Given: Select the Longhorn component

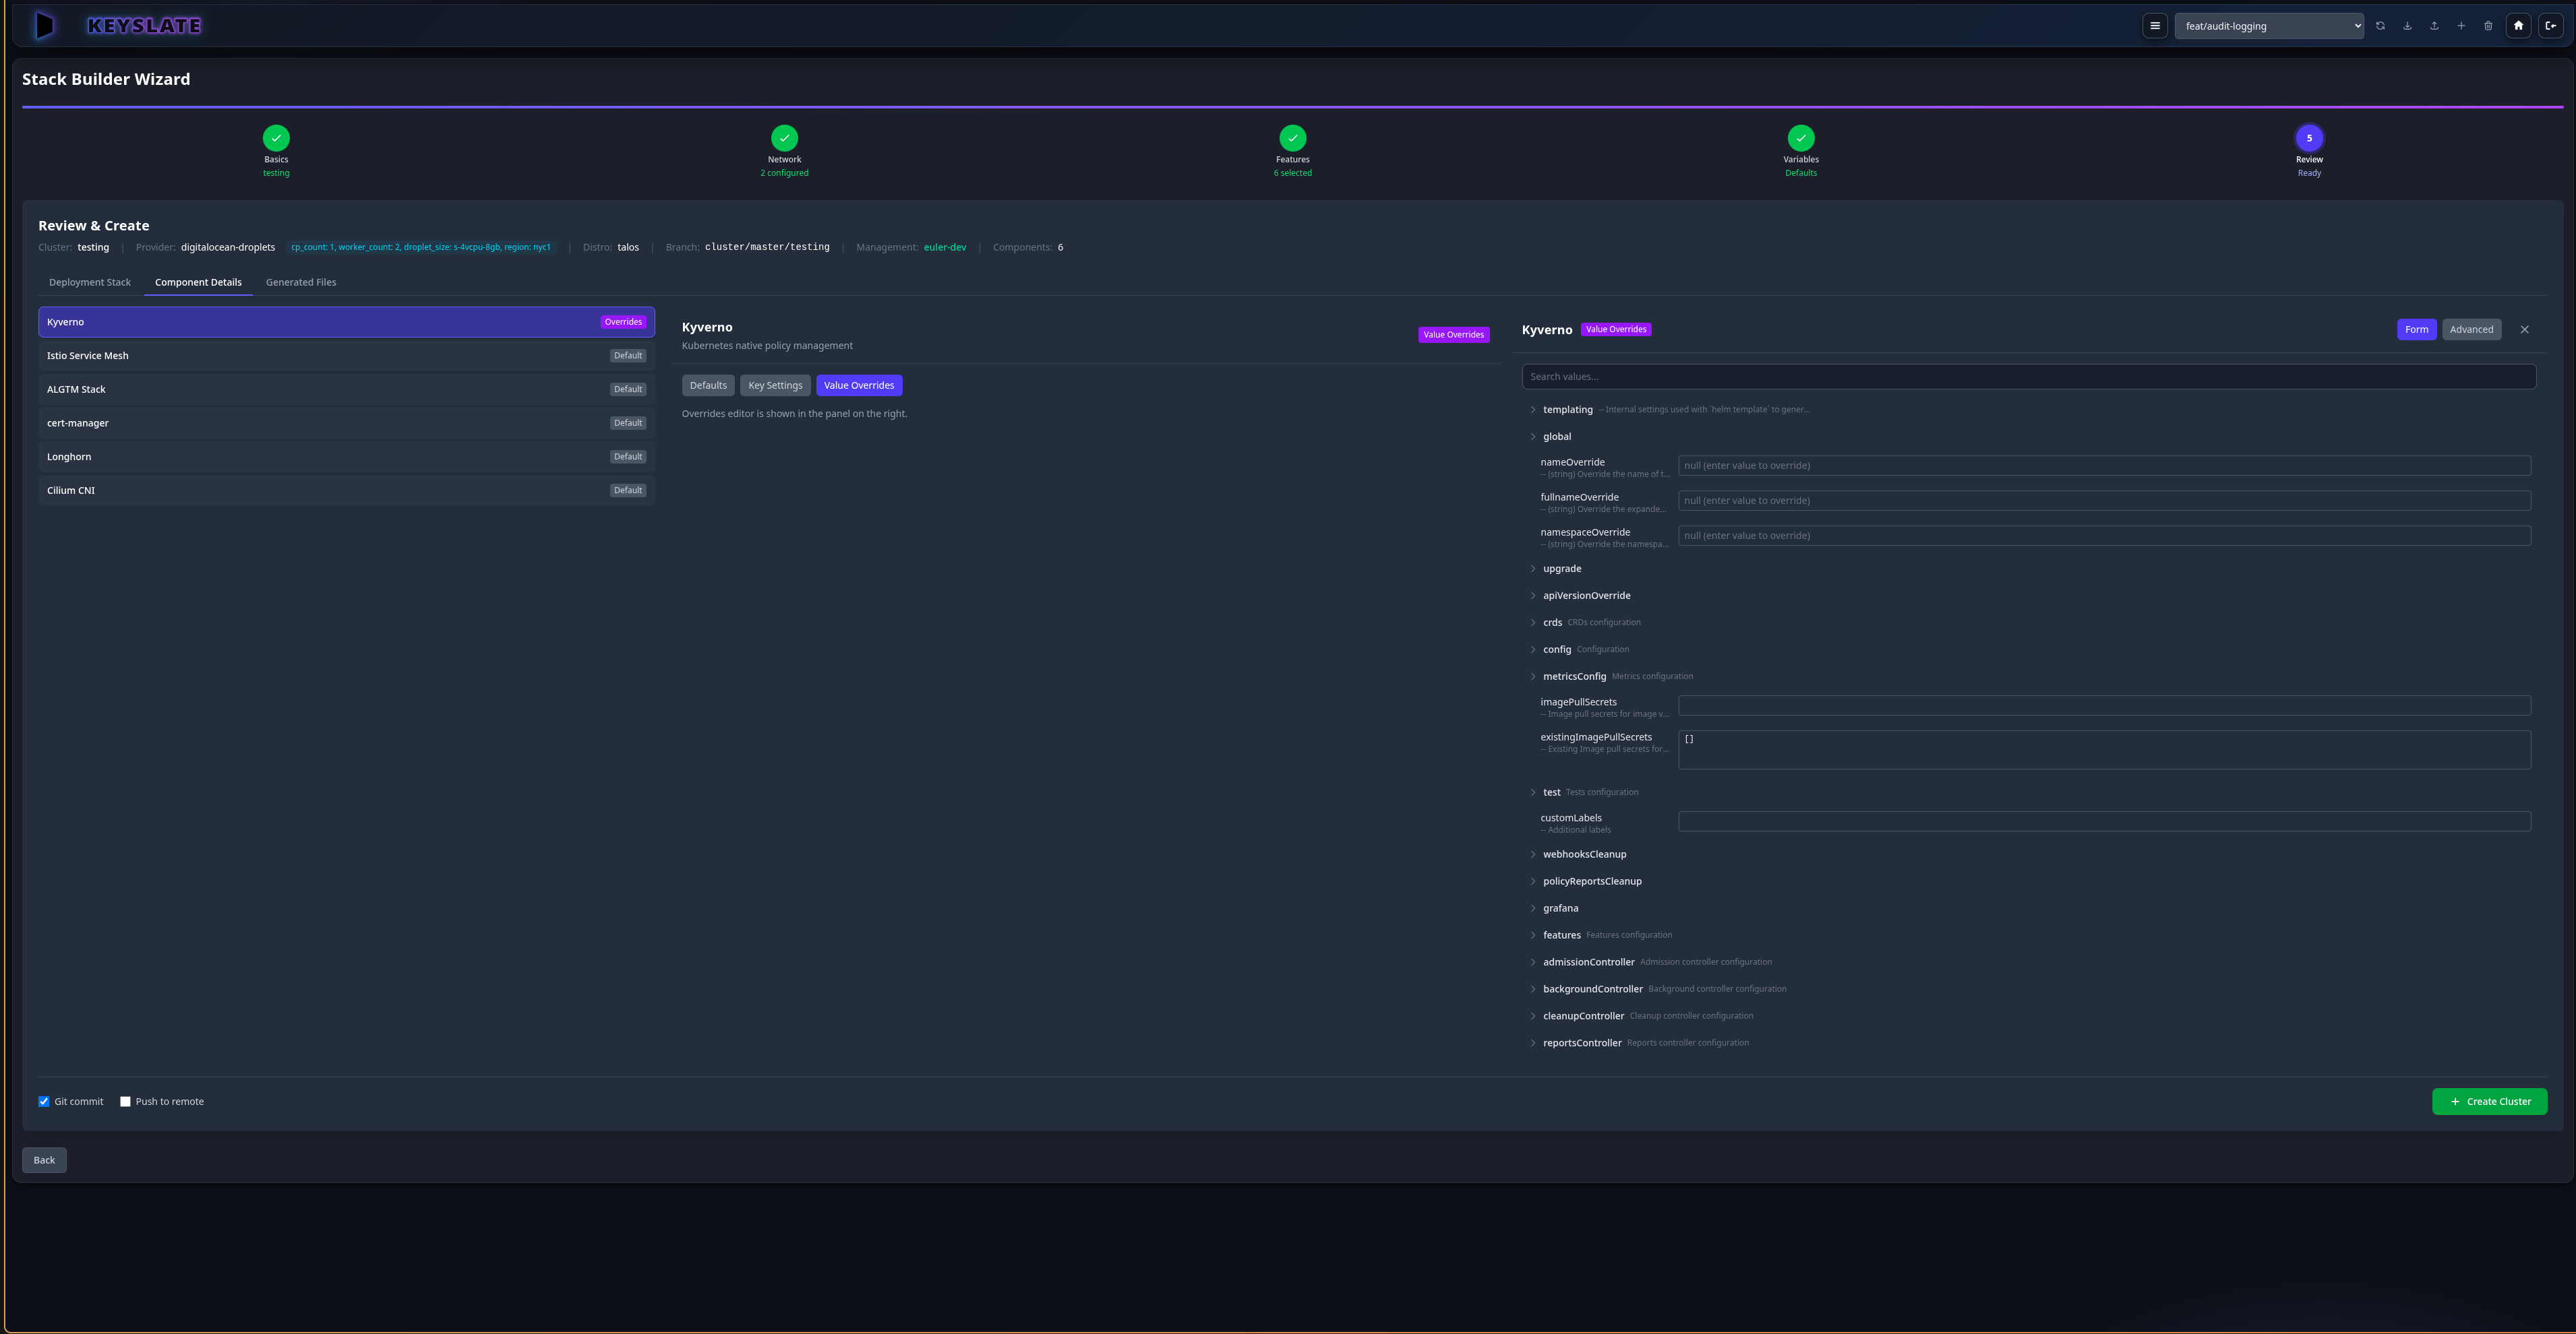Looking at the screenshot, I should [x=346, y=457].
